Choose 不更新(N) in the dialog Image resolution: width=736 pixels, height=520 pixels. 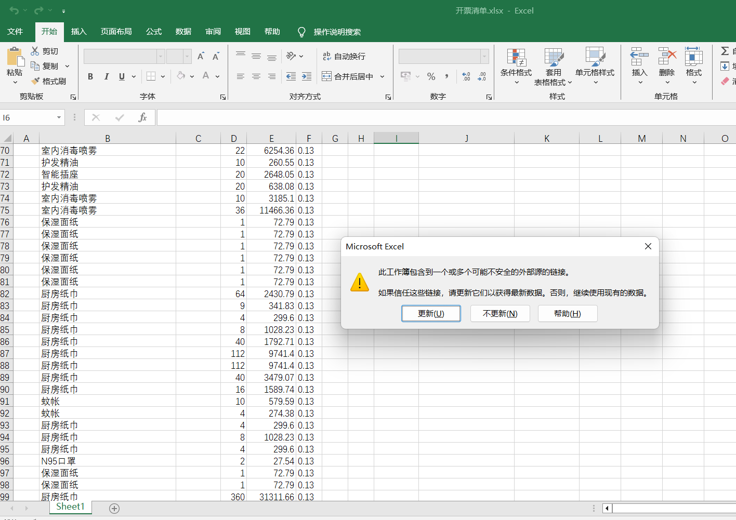coord(500,313)
